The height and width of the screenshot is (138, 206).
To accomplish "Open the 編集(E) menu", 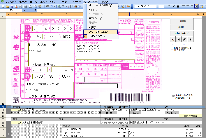I will (23, 1).
